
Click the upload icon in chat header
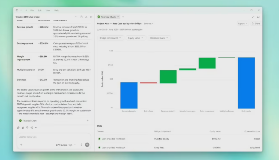click(x=86, y=17)
